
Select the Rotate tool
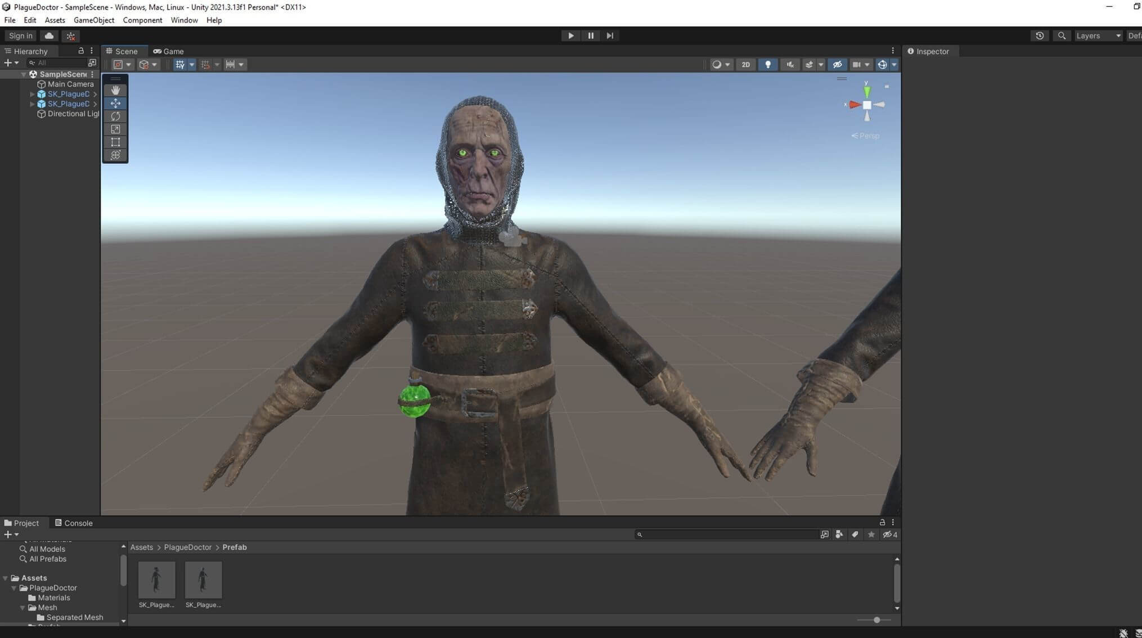[115, 116]
